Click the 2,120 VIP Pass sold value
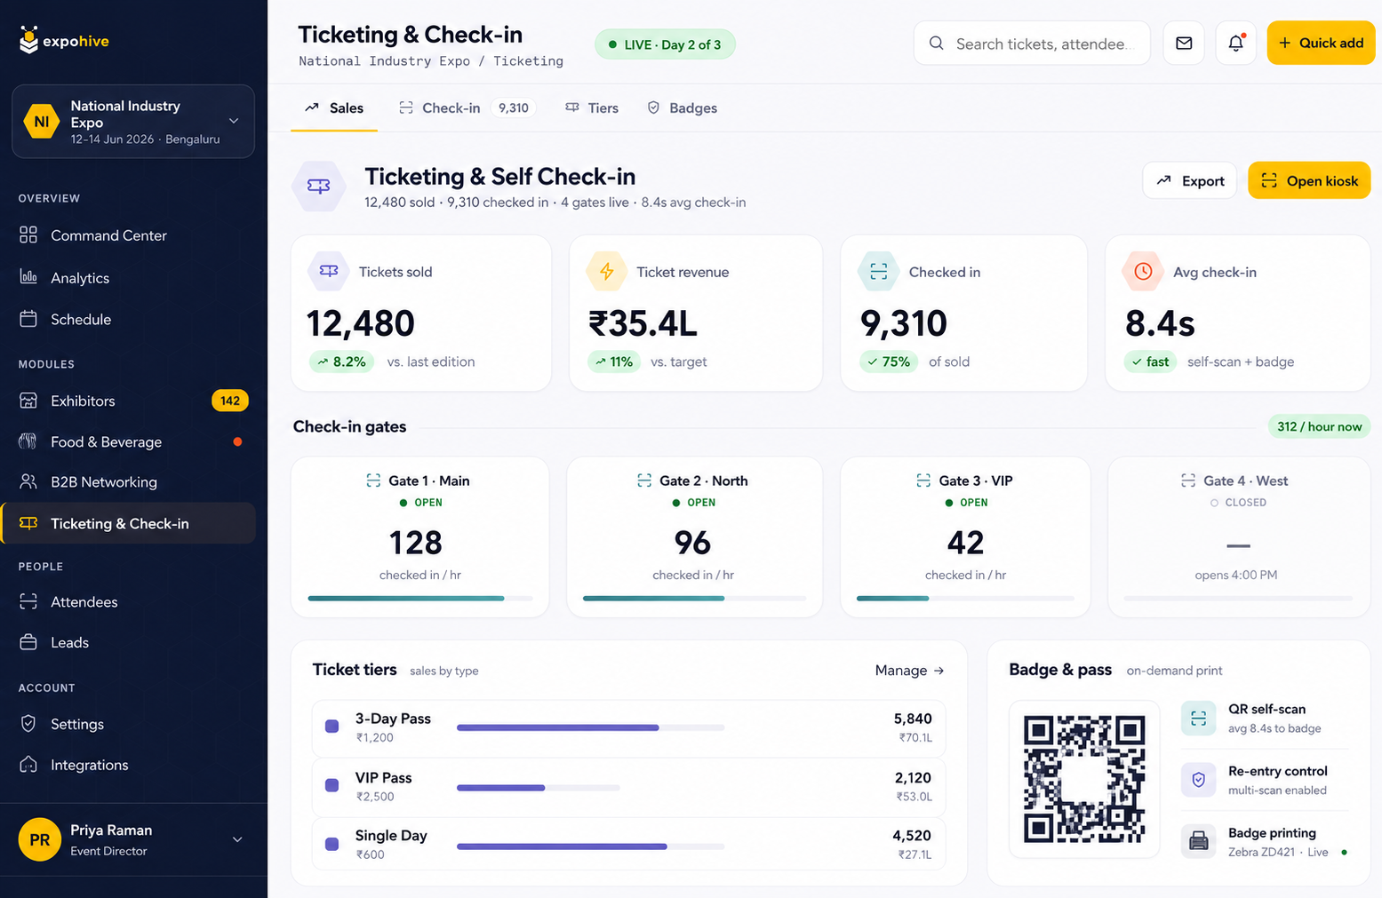 (913, 777)
